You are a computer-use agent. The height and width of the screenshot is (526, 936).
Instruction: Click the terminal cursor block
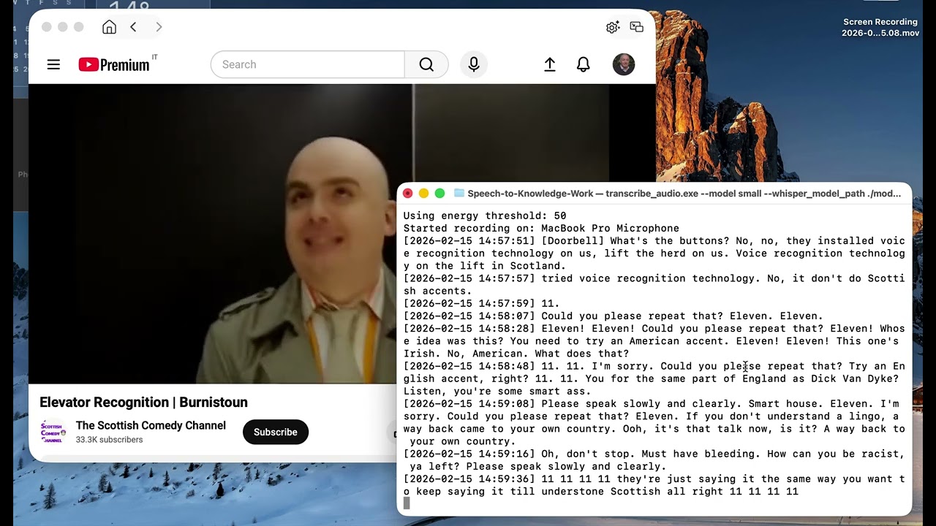click(407, 503)
